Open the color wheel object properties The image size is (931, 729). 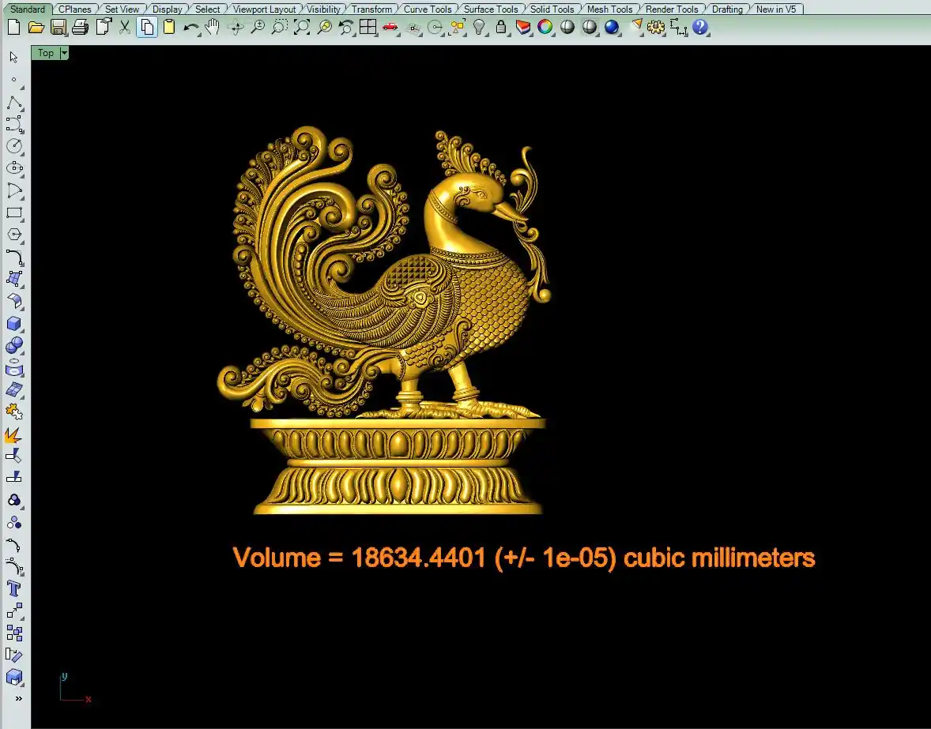pos(545,28)
